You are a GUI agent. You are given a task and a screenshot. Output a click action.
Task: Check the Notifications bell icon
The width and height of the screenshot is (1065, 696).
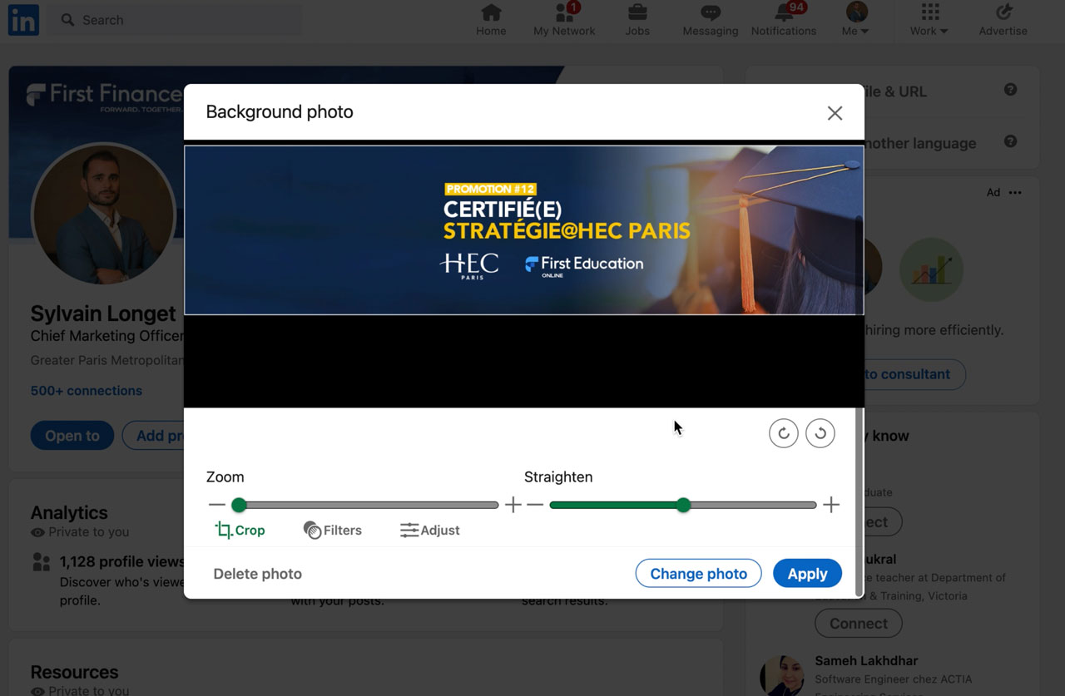click(x=784, y=12)
